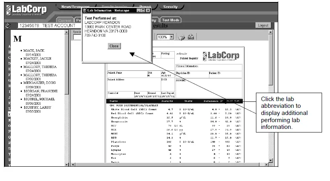Viewport: 330px width, 181px height.
Task: Switch to the Current tab
Action: pyautogui.click(x=64, y=20)
